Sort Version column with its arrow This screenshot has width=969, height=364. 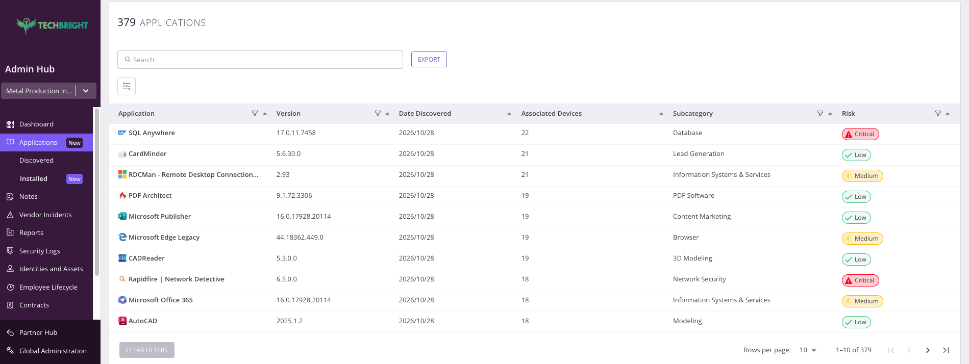pos(387,114)
